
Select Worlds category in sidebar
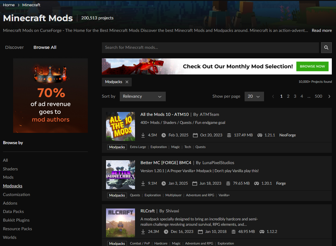coord(10,237)
